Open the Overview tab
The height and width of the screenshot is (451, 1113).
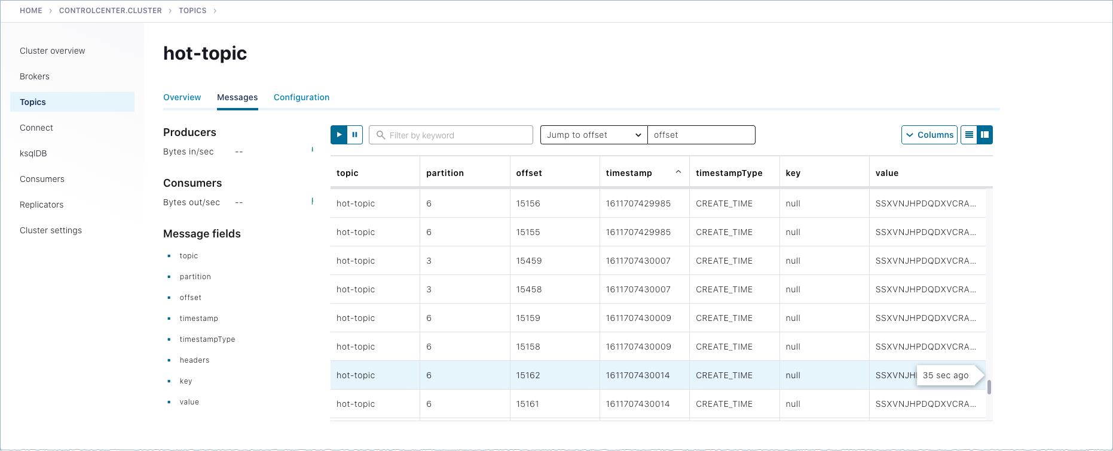pos(182,97)
